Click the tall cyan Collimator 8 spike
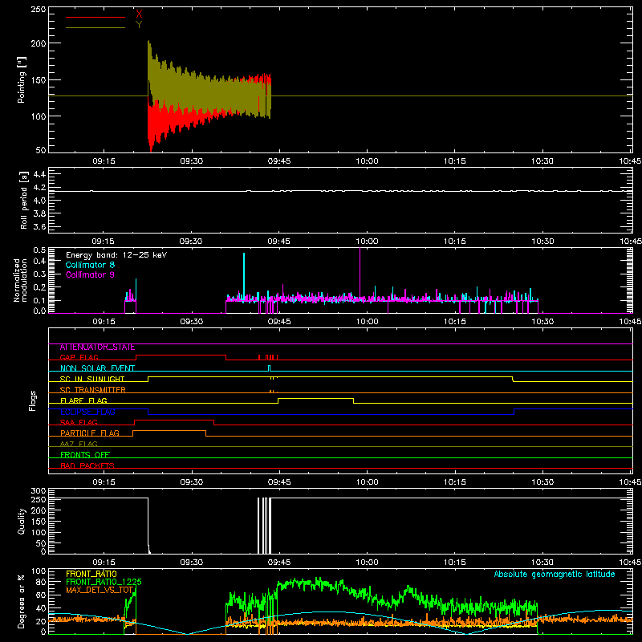Viewport: 642px width, 642px height. 244,275
